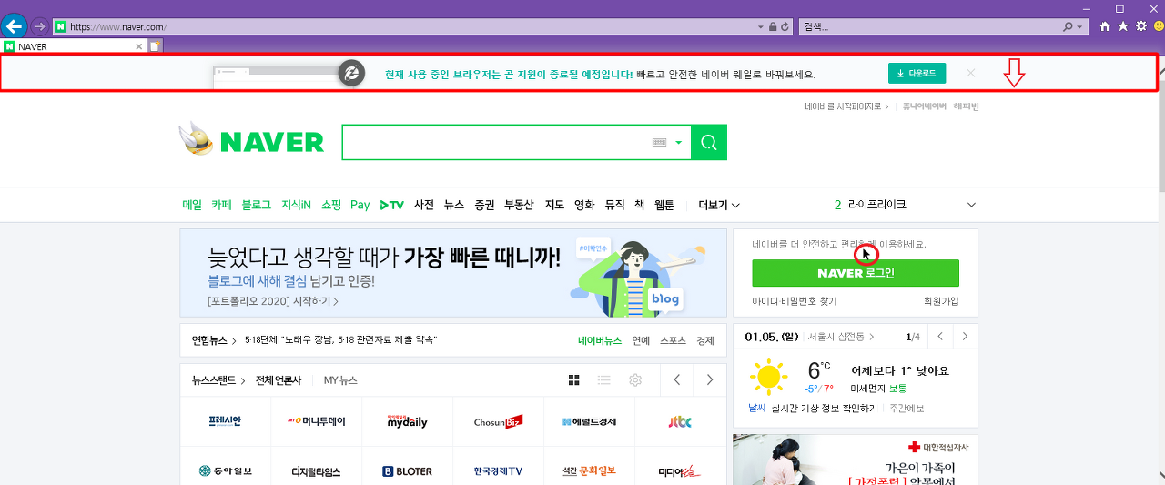Select the MY뉴스 tab
This screenshot has width=1165, height=485.
[x=340, y=380]
